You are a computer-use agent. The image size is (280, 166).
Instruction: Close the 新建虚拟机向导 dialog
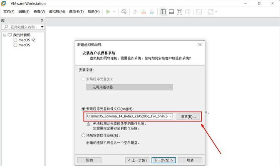click(200, 44)
